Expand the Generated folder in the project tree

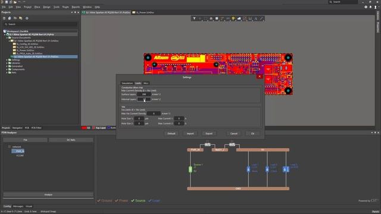7,66
